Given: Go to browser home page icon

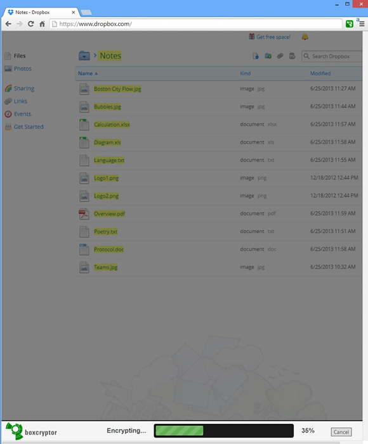Looking at the screenshot, I should coord(42,24).
